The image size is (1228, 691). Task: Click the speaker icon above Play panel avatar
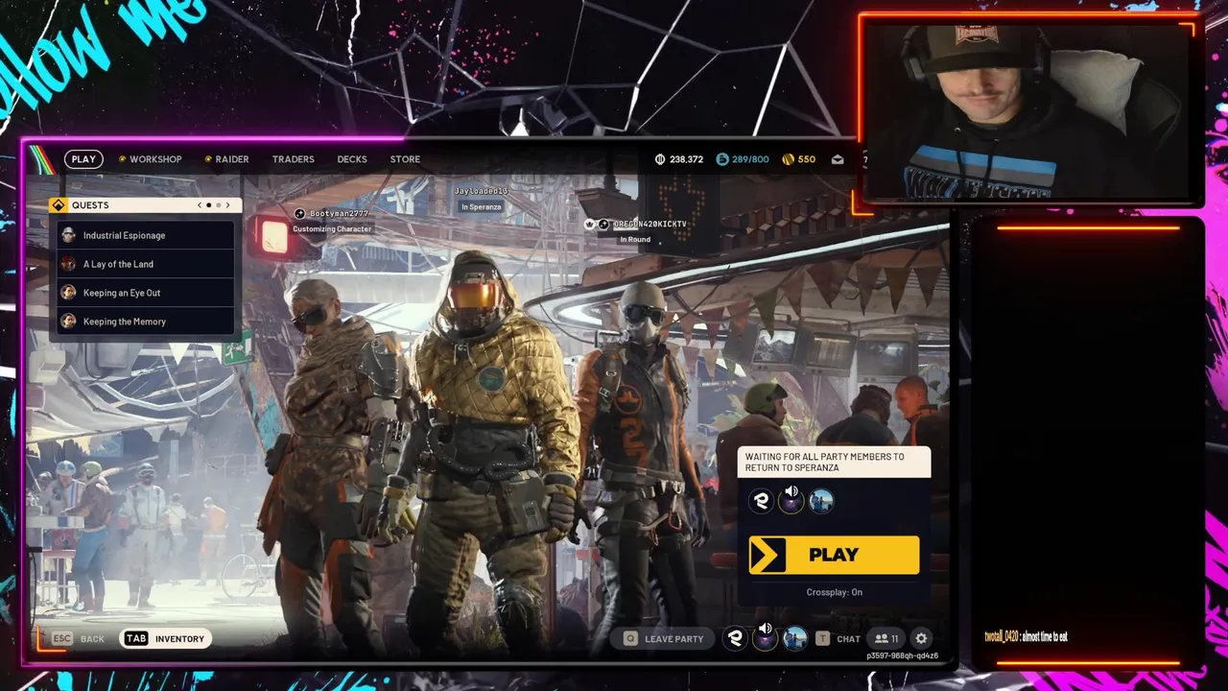791,490
